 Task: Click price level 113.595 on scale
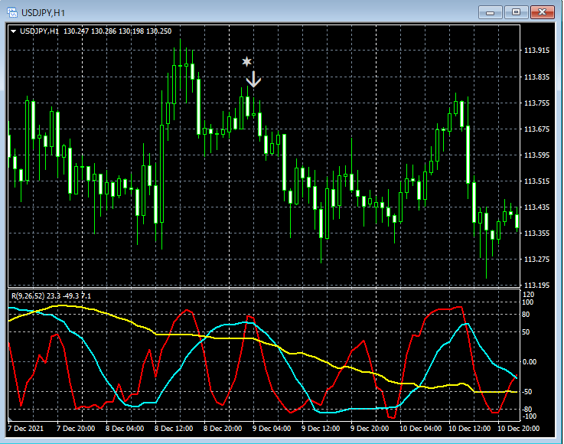(536, 155)
